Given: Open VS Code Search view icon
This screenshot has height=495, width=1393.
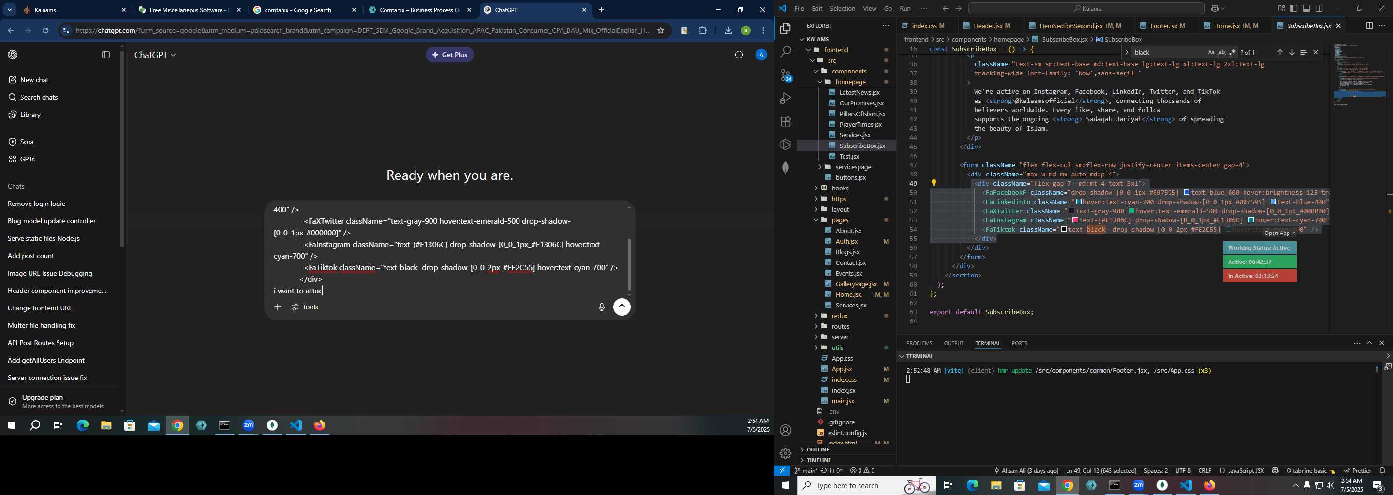Looking at the screenshot, I should pos(785,52).
